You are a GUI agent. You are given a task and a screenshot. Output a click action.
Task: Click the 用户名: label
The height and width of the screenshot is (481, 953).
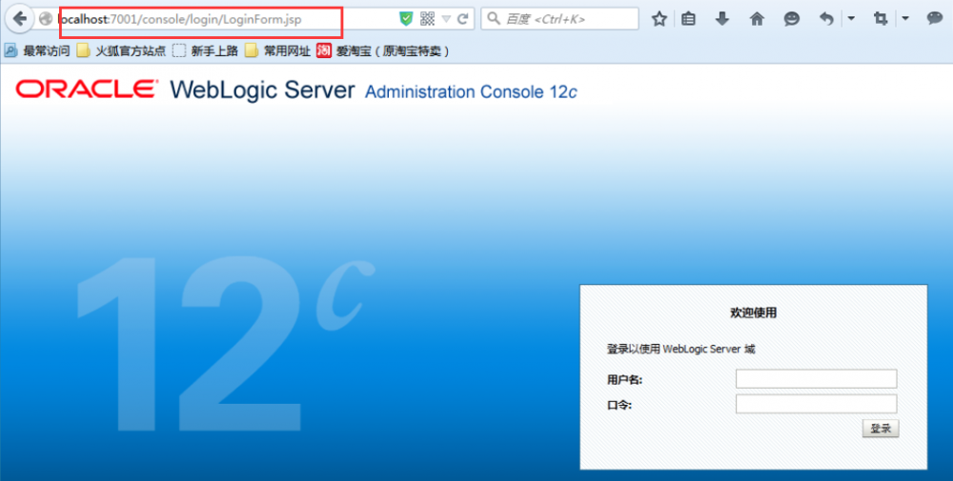(x=625, y=380)
